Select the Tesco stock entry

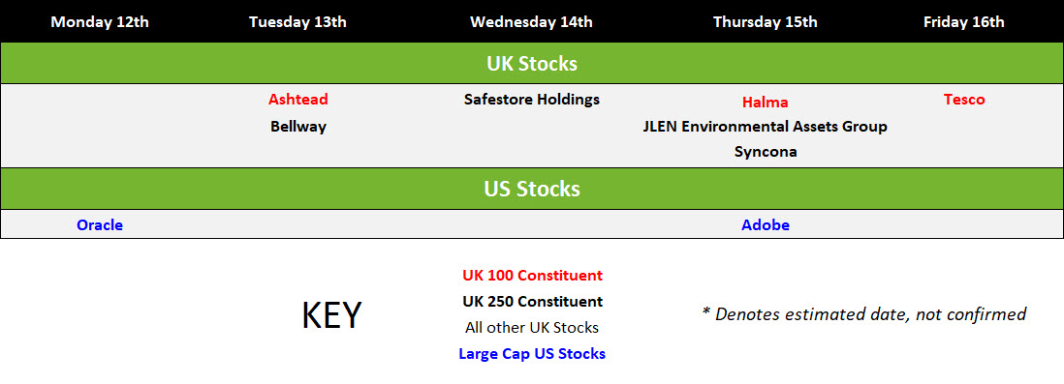coord(964,100)
